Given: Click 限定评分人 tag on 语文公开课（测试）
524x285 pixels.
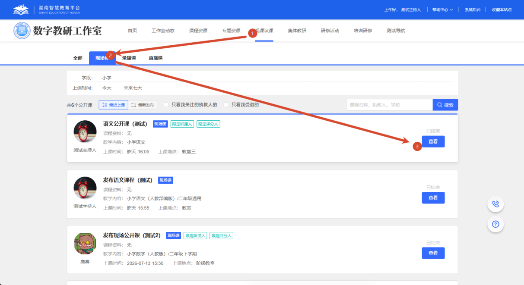Looking at the screenshot, I should point(209,124).
